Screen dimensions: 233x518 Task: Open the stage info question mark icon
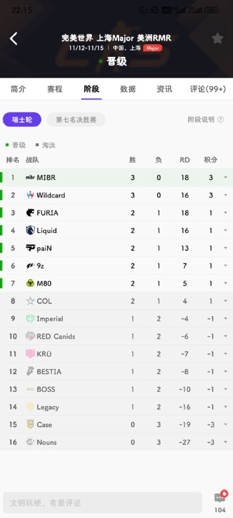[221, 120]
